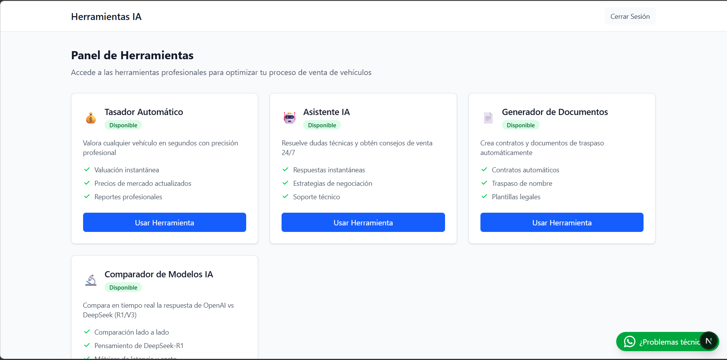Viewport: 727px width, 360px height.
Task: Click the checkmark beside Precios de mercado actualizados
Action: pos(87,183)
